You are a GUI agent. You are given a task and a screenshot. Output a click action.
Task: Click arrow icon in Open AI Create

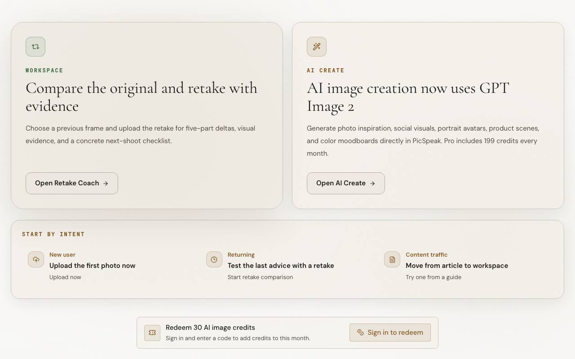(x=372, y=184)
